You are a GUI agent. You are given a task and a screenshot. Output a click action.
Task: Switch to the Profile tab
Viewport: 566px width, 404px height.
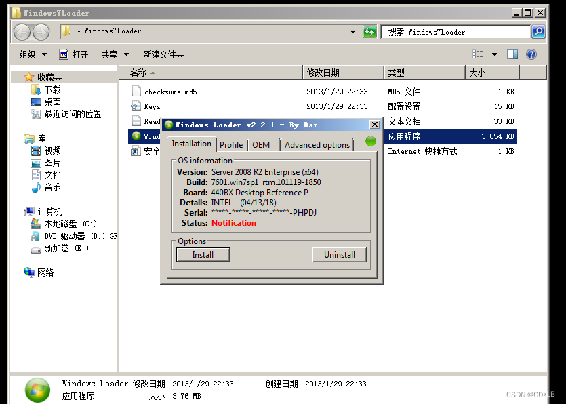231,145
